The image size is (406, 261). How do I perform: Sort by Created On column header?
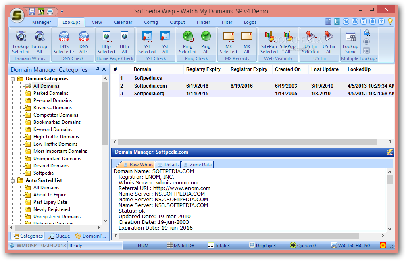[x=288, y=69]
